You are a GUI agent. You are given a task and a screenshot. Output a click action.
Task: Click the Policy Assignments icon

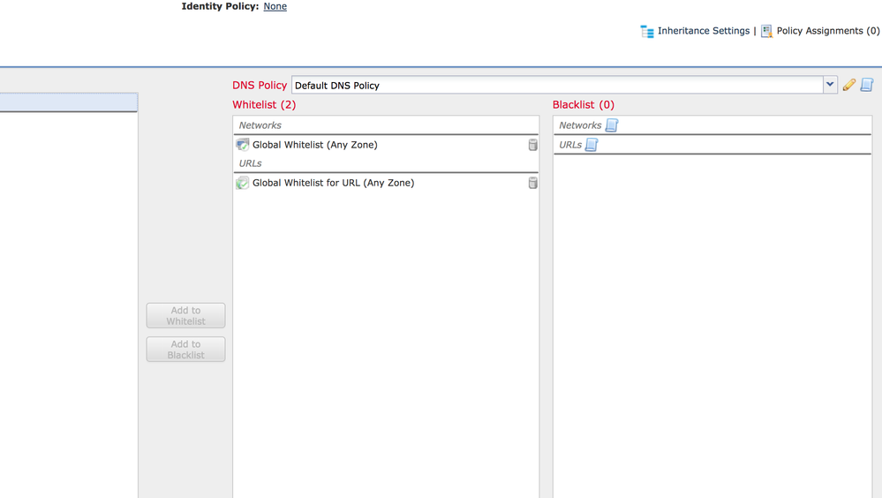pyautogui.click(x=766, y=31)
